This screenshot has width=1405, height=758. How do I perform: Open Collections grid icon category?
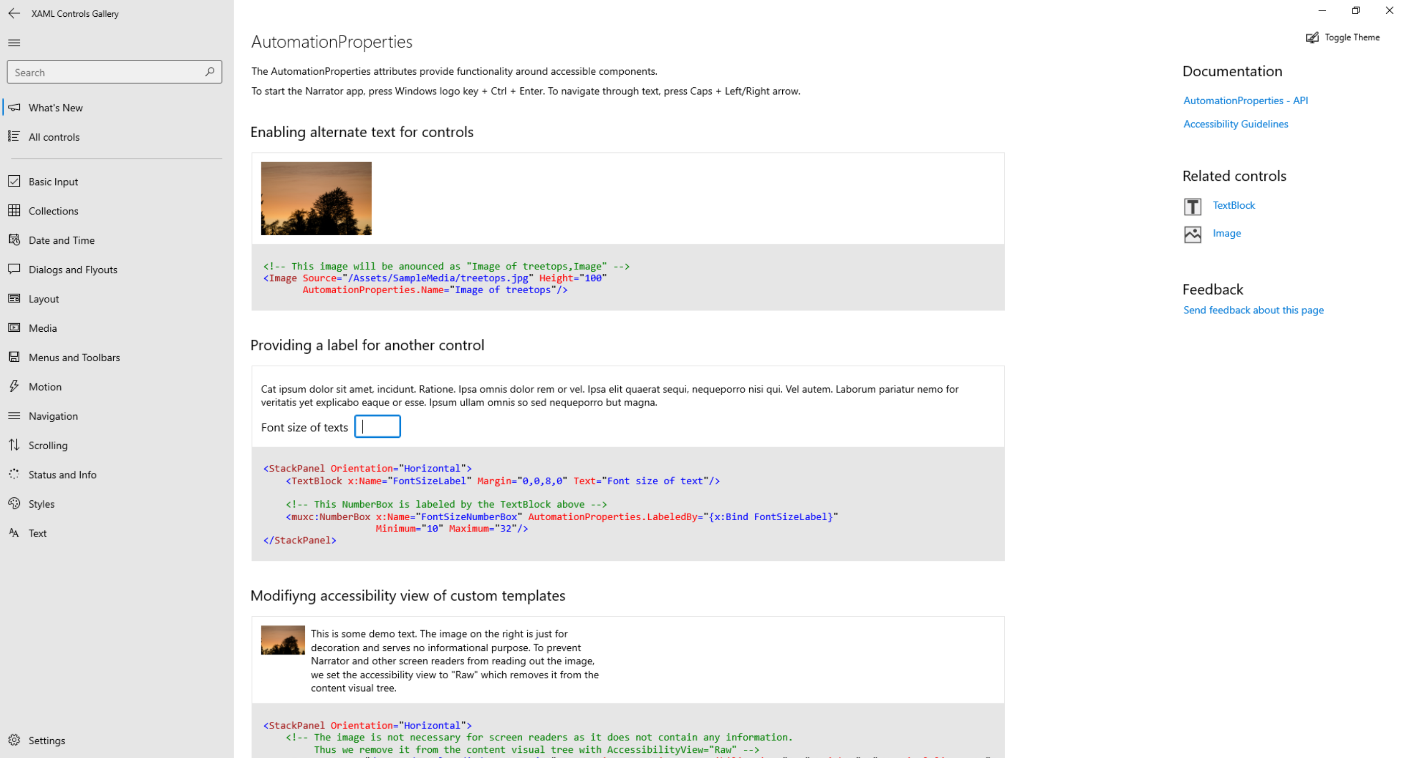click(x=14, y=210)
